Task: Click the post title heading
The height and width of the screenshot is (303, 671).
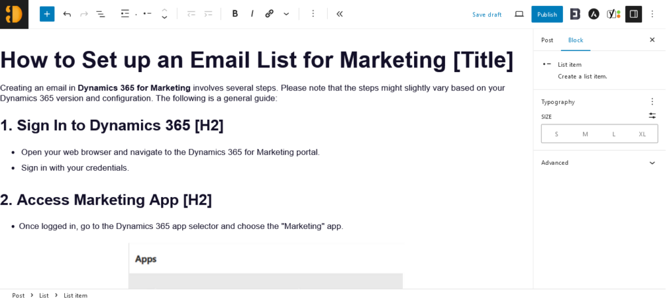Action: click(256, 60)
